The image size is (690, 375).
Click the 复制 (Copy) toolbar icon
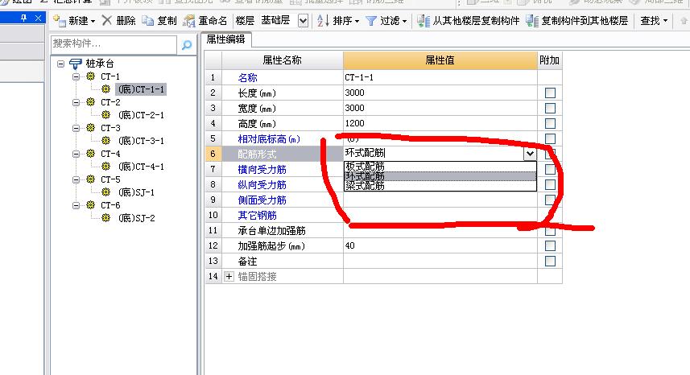[147, 21]
